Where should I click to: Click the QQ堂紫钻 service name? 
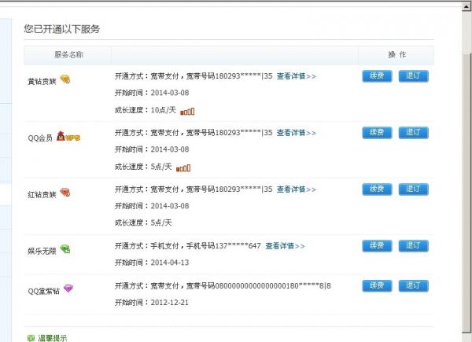[43, 291]
